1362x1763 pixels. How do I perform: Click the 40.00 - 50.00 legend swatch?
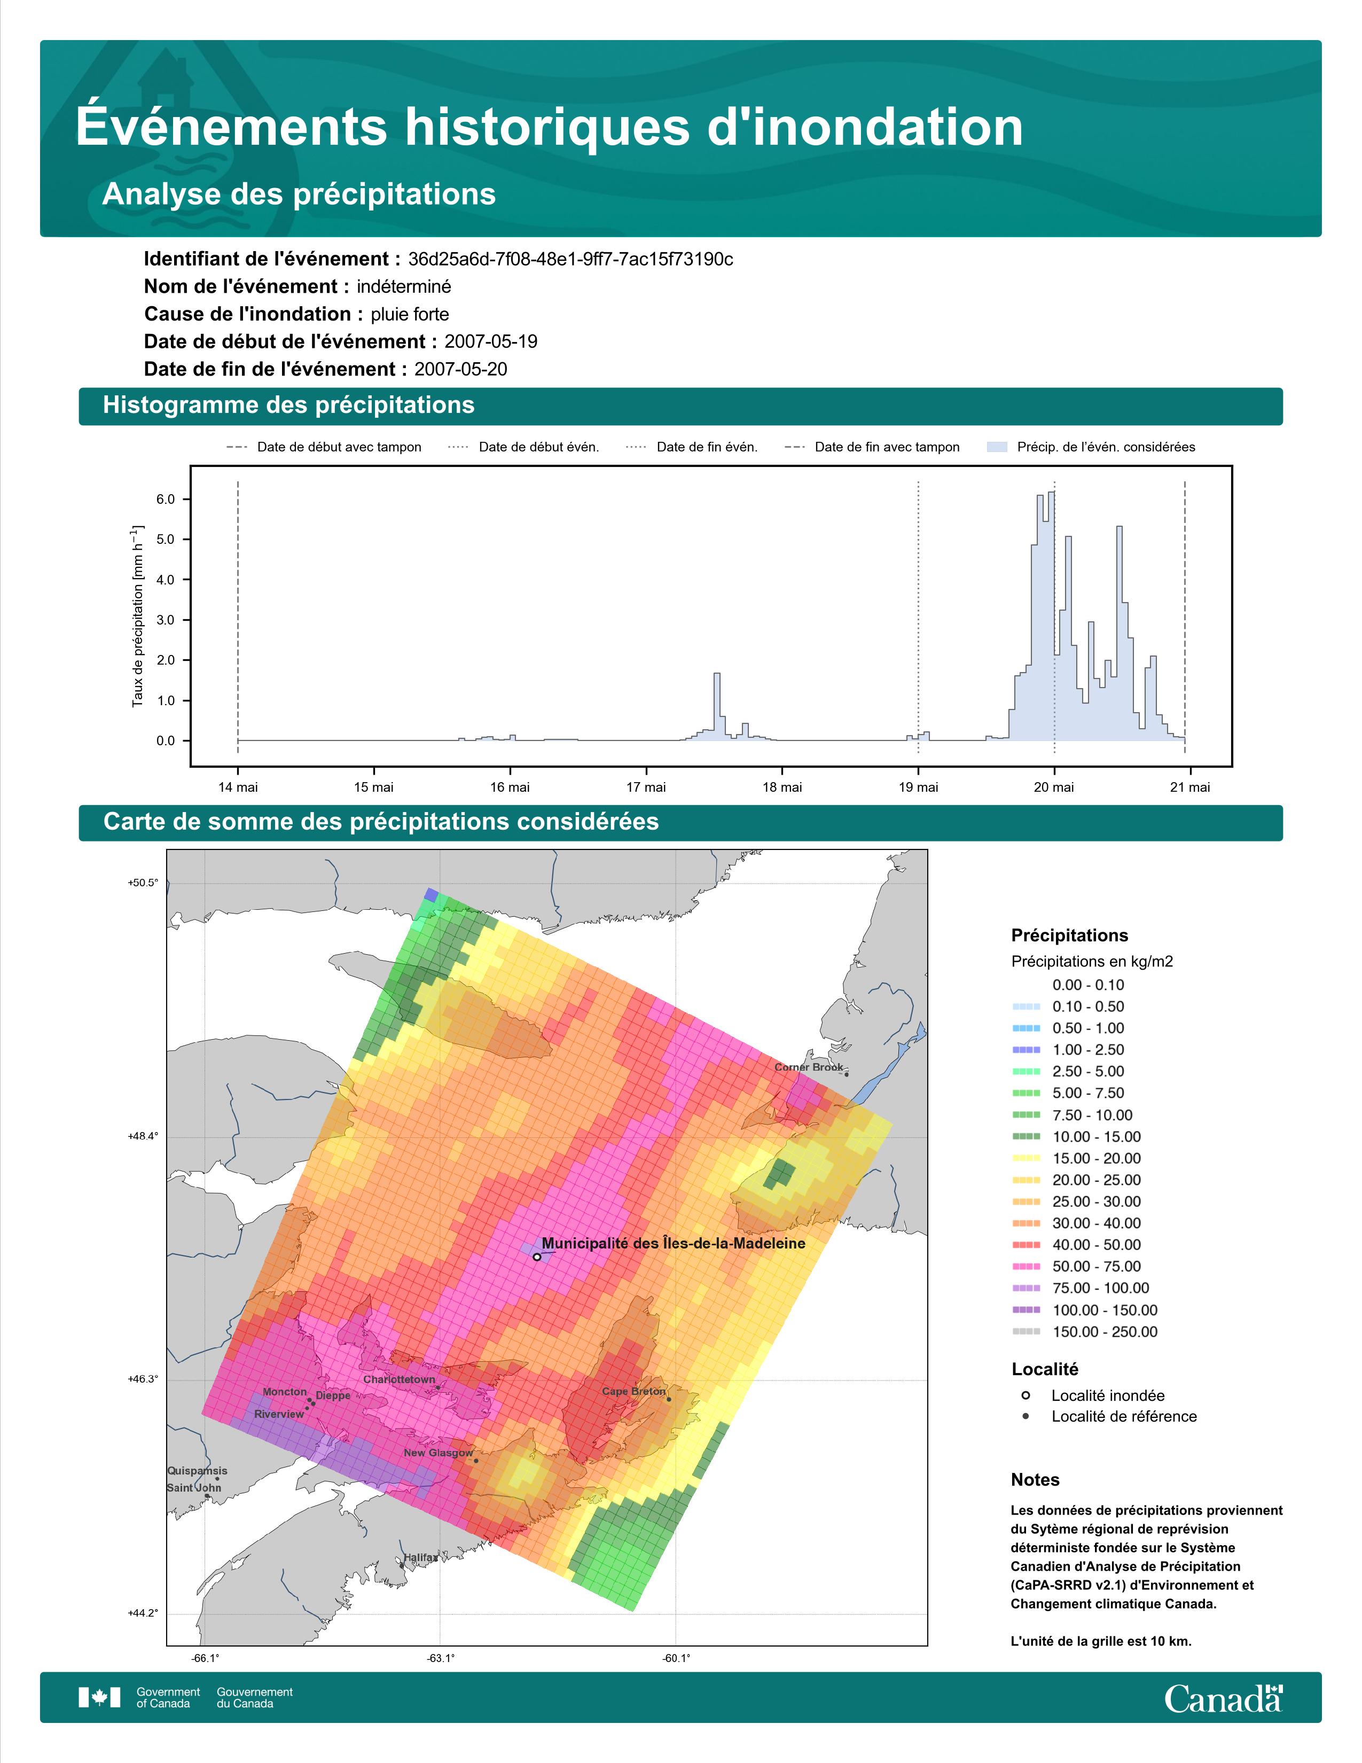click(1026, 1245)
